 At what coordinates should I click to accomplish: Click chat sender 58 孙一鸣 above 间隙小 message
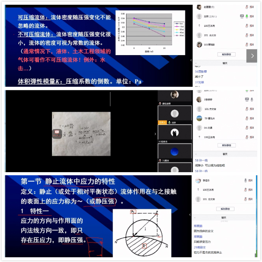201,160
